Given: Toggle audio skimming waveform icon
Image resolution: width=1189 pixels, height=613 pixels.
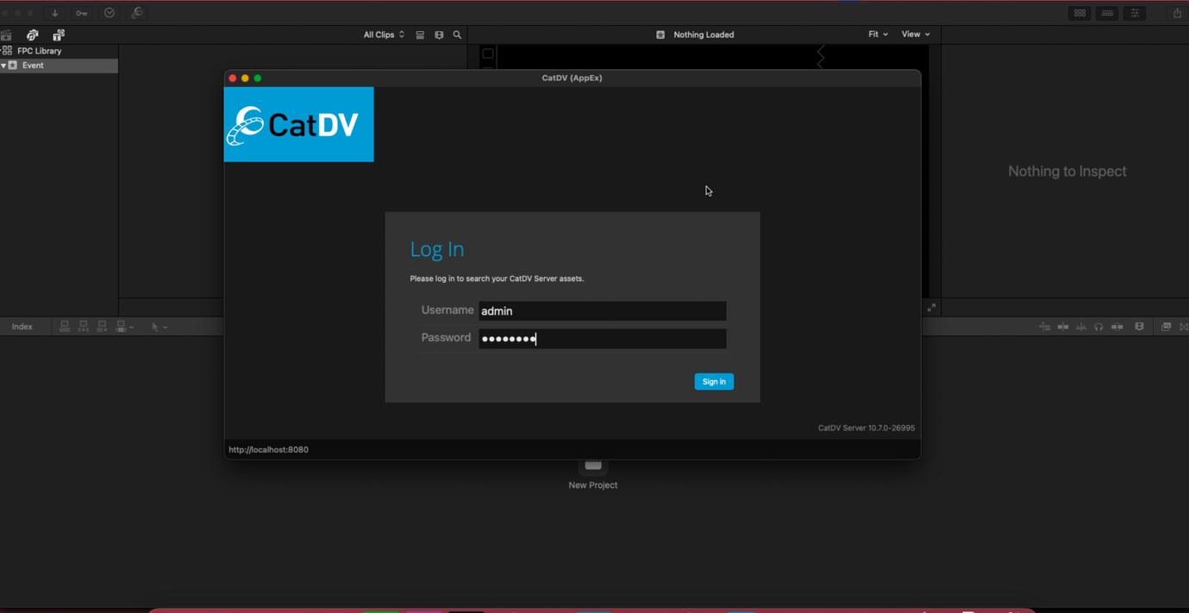Looking at the screenshot, I should 1081,327.
